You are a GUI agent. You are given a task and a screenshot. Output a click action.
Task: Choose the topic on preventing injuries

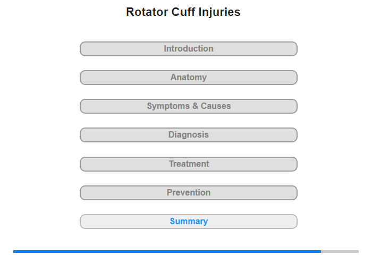(188, 193)
